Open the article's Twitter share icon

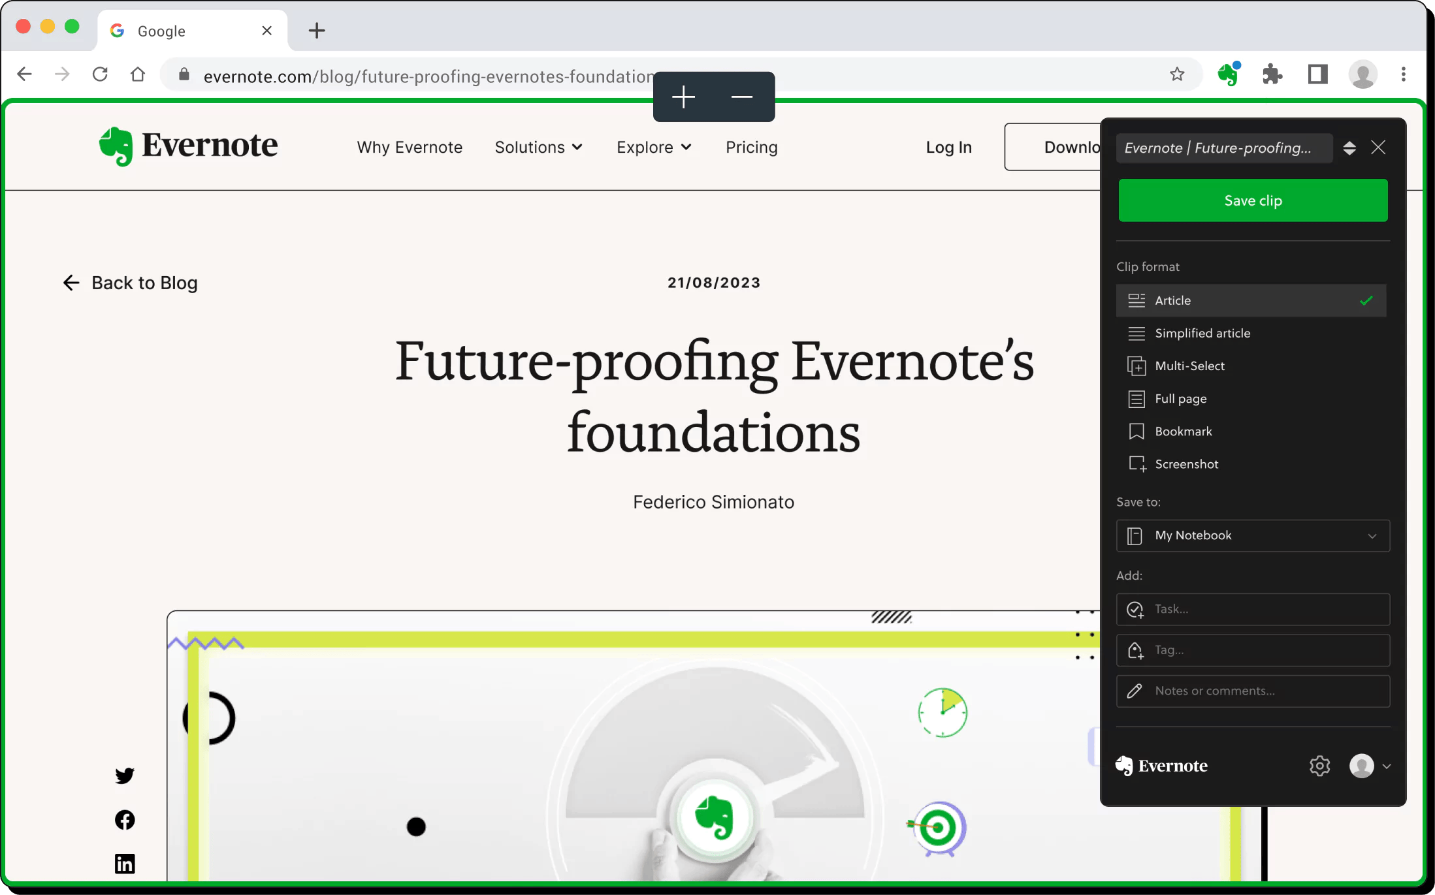[124, 776]
